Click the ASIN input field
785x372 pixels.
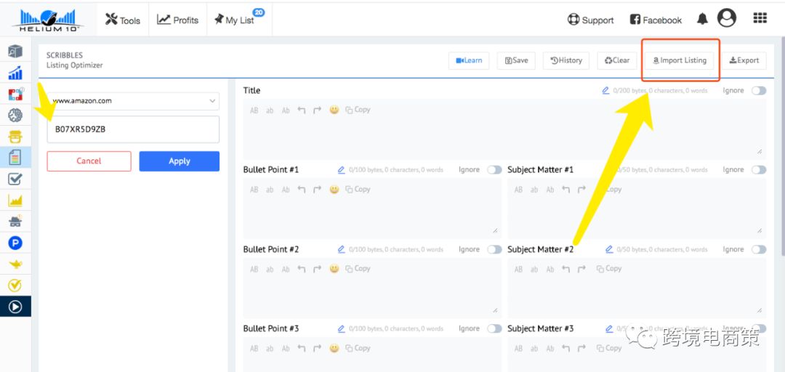(x=133, y=130)
